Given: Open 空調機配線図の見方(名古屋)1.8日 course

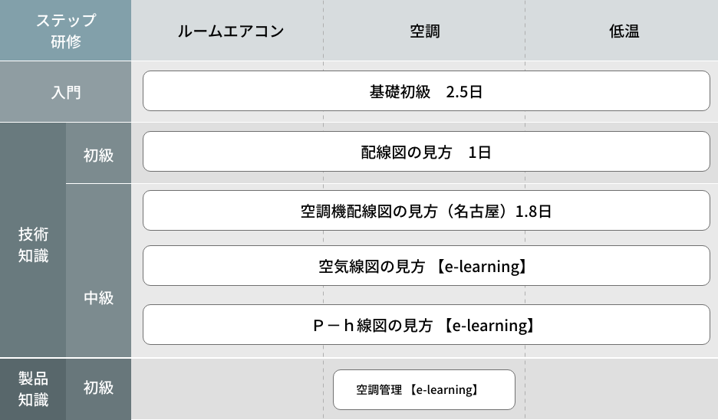Looking at the screenshot, I should [x=426, y=211].
